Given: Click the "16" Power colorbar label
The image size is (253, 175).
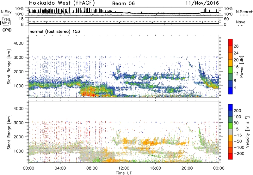Looking at the screenshot, I should [x=236, y=67].
